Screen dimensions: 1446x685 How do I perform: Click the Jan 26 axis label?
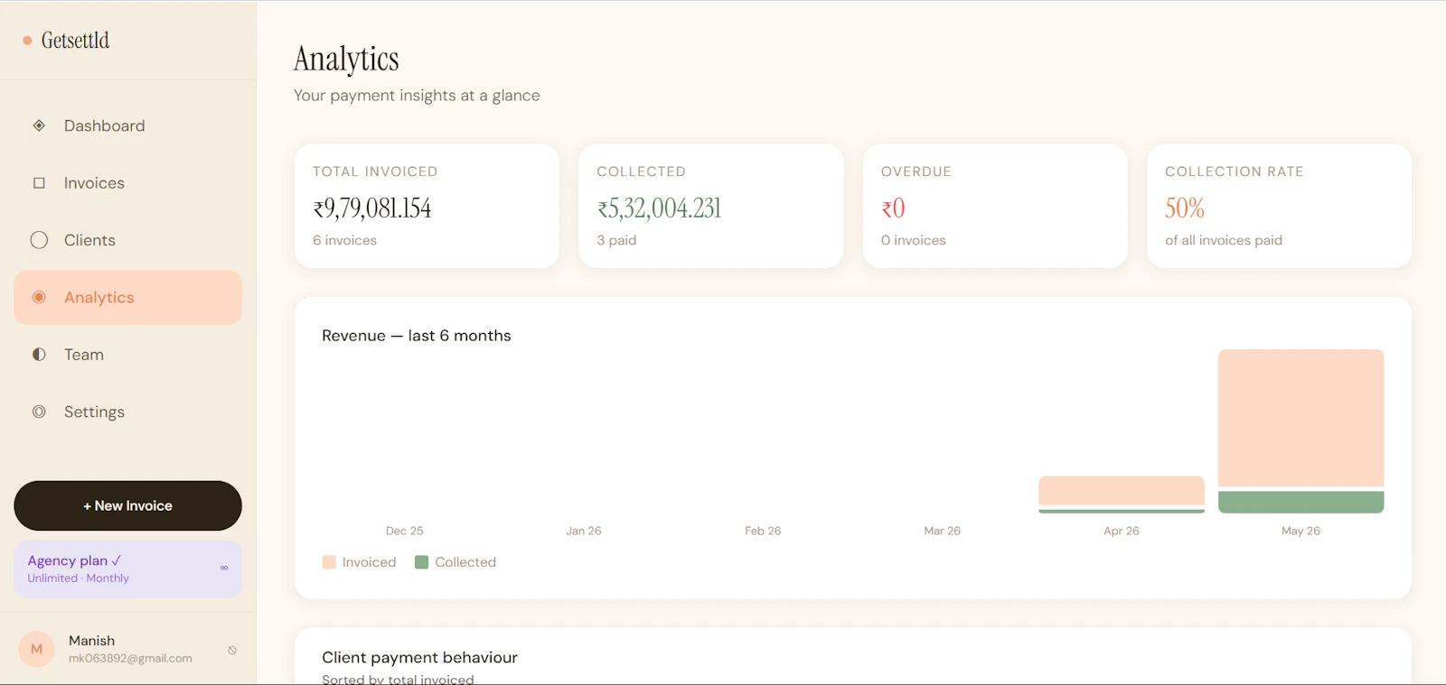click(584, 531)
